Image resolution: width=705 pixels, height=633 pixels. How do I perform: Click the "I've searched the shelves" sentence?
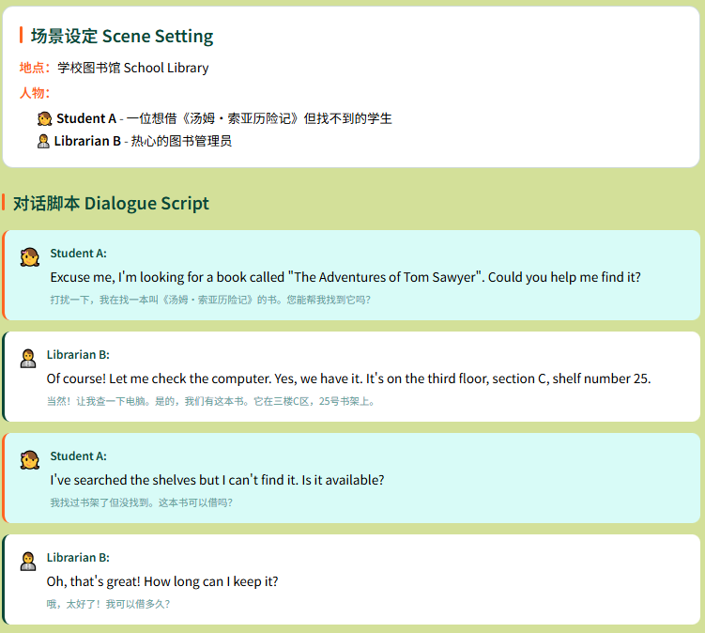(217, 480)
